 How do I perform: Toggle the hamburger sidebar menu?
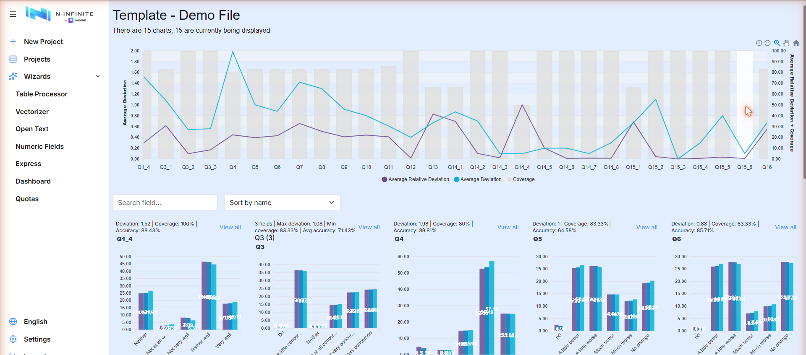[x=13, y=14]
